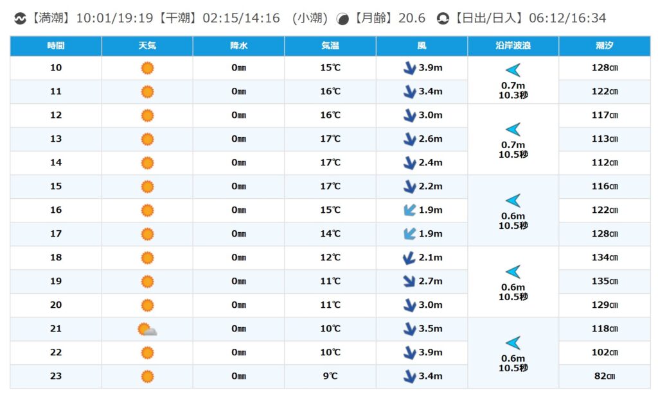Click the tide wave icon beside 満潮
Screen dimensions: 658x395
(20, 19)
